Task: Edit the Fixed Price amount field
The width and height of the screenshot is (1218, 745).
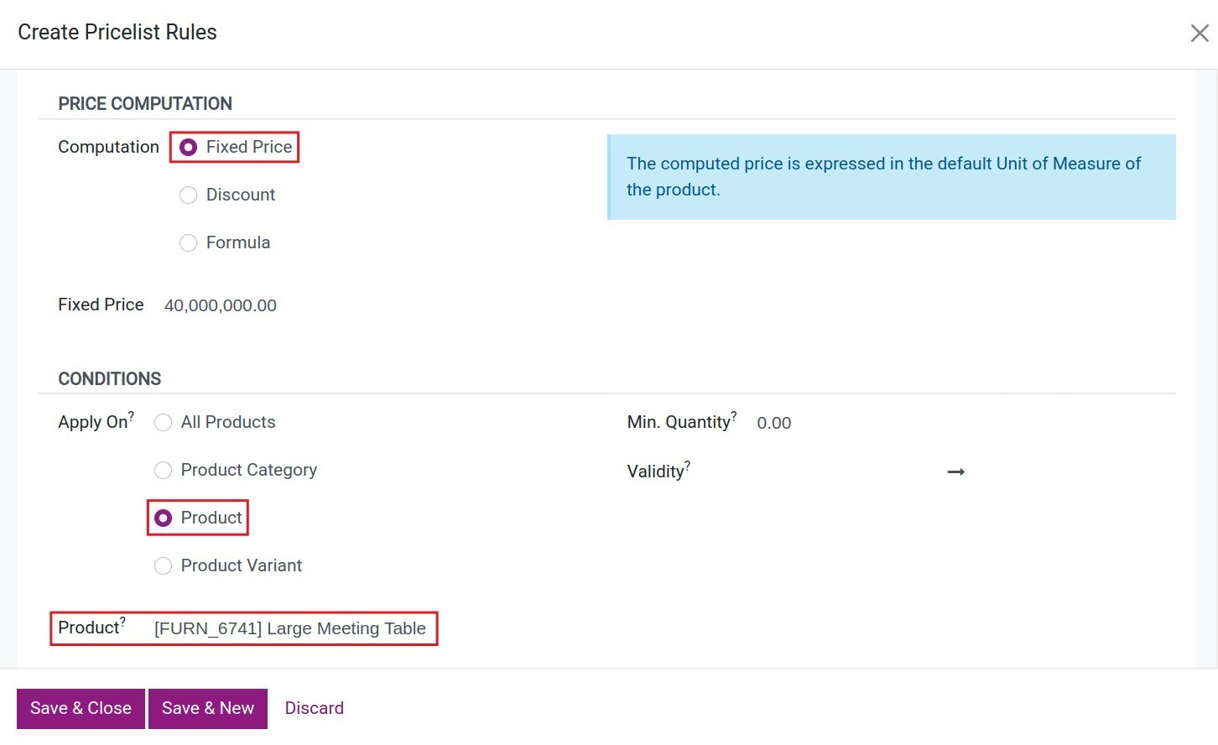Action: pos(221,305)
